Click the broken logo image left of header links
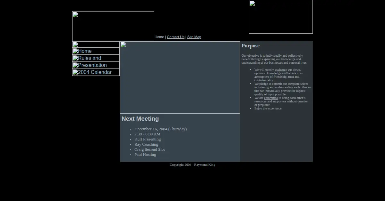Viewport: 385px width, 201px height. pyautogui.click(x=113, y=26)
